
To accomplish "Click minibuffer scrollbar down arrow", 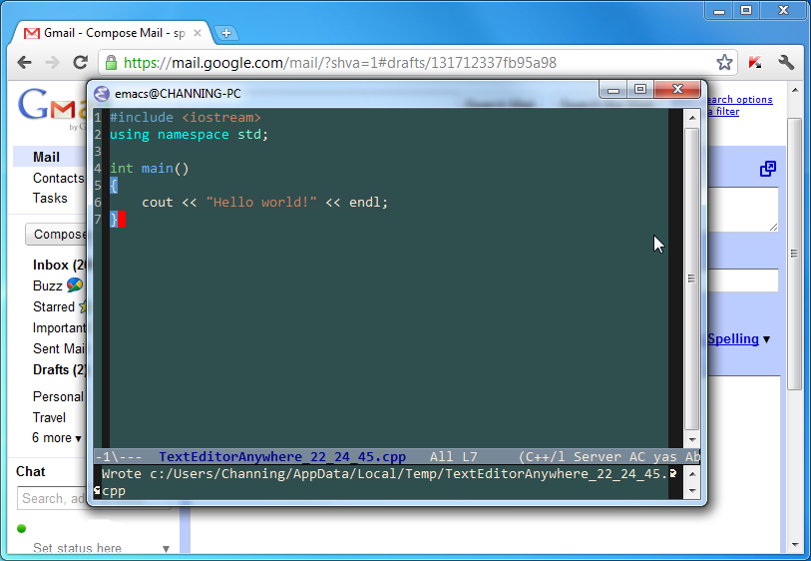I will [x=692, y=490].
